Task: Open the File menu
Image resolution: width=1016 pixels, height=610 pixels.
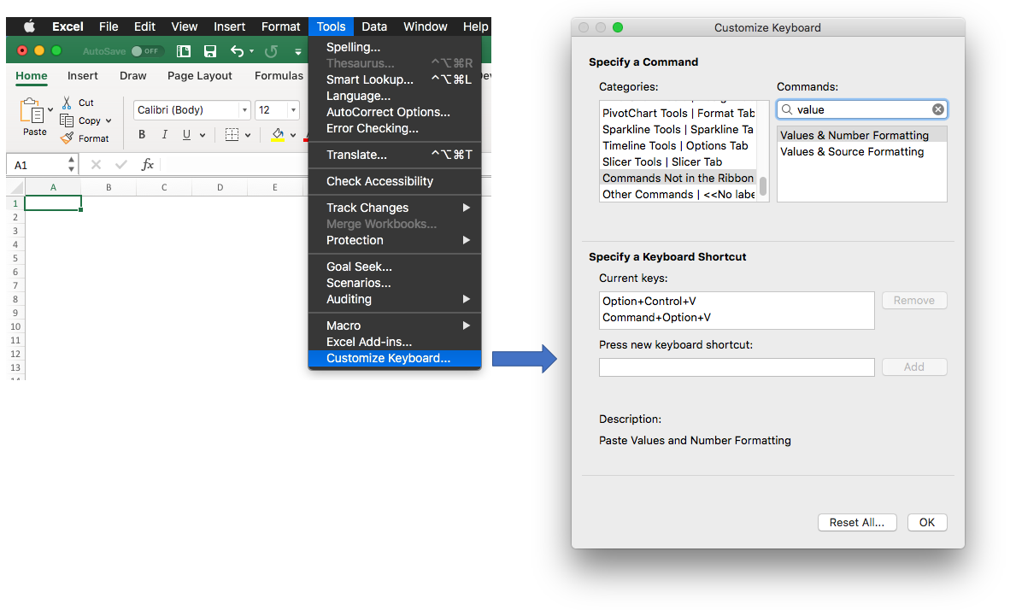Action: pyautogui.click(x=109, y=26)
